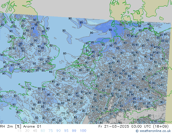Select legend value 90

coord(58,131)
